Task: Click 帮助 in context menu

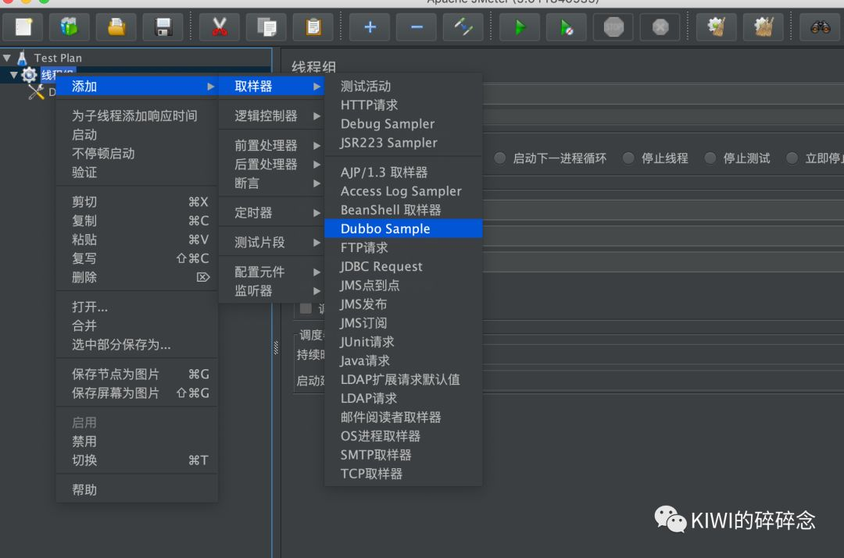Action: point(138,489)
